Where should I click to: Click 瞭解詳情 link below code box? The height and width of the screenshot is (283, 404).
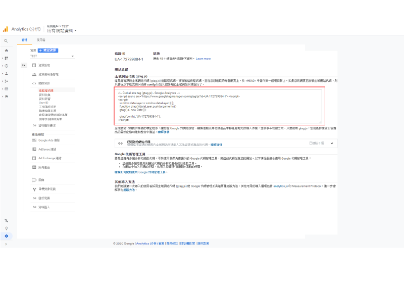click(x=164, y=132)
